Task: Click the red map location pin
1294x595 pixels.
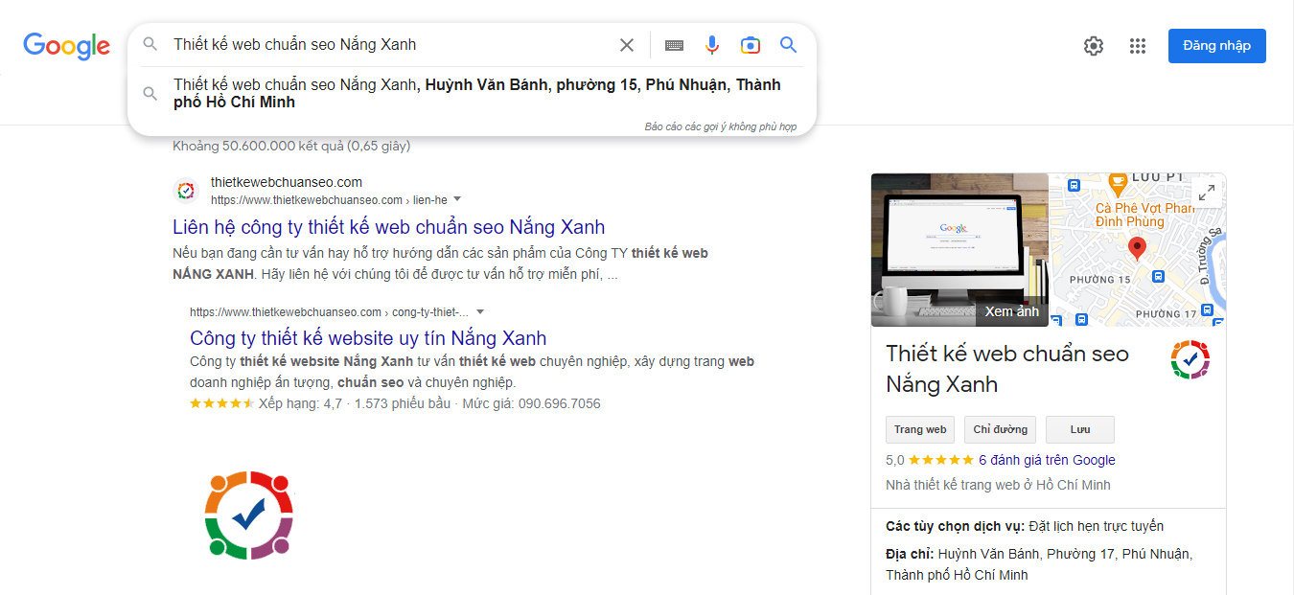Action: pos(1137,249)
